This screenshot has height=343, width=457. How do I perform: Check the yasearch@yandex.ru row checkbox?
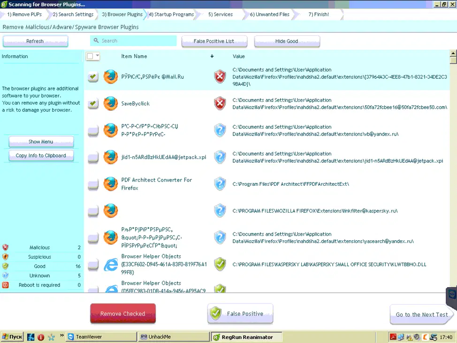click(x=93, y=237)
